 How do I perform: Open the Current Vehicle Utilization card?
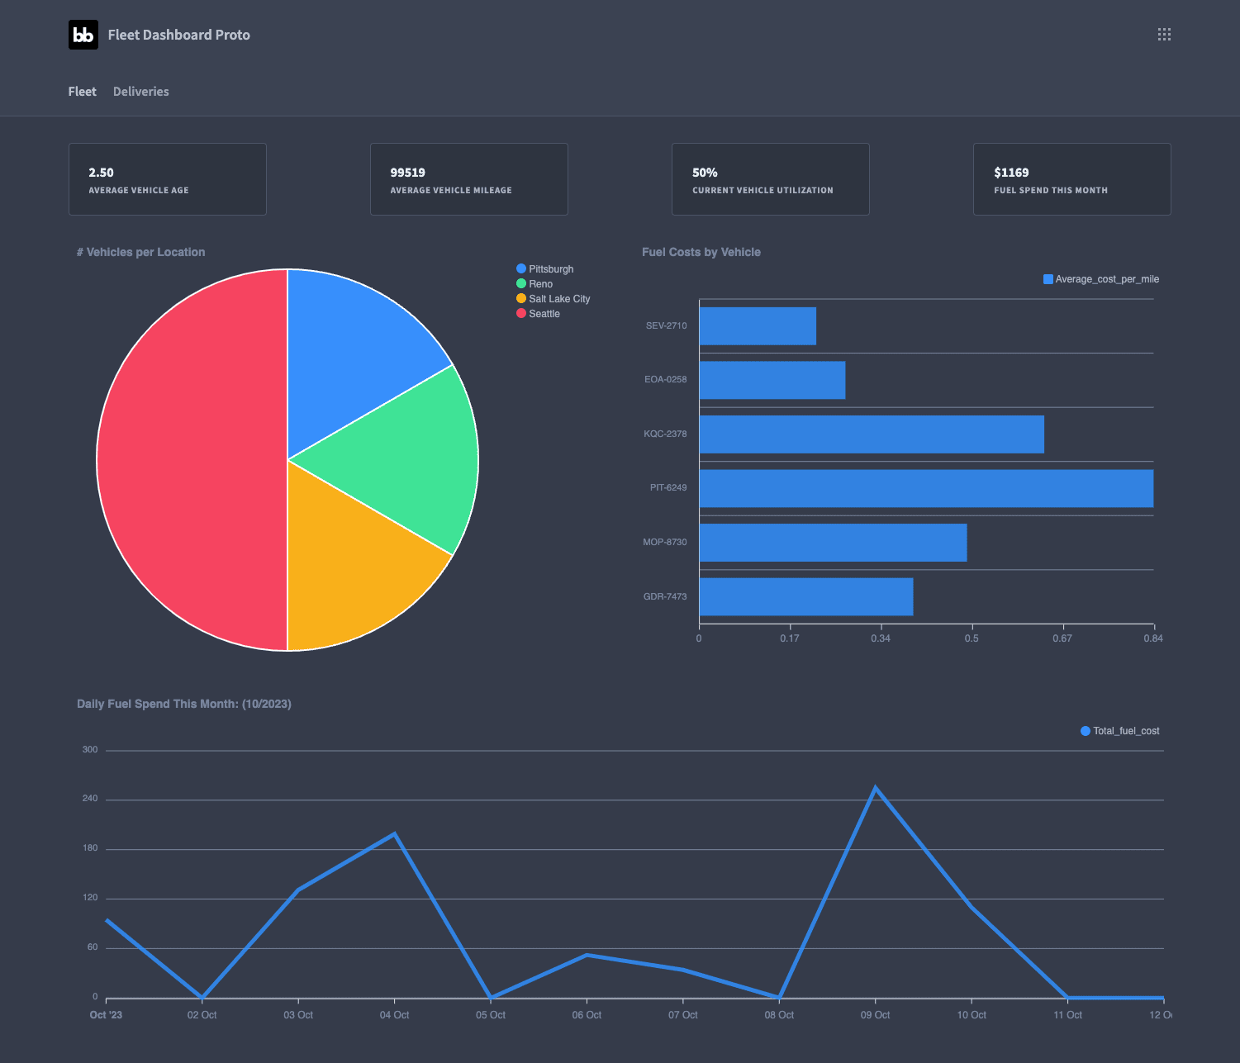[771, 179]
